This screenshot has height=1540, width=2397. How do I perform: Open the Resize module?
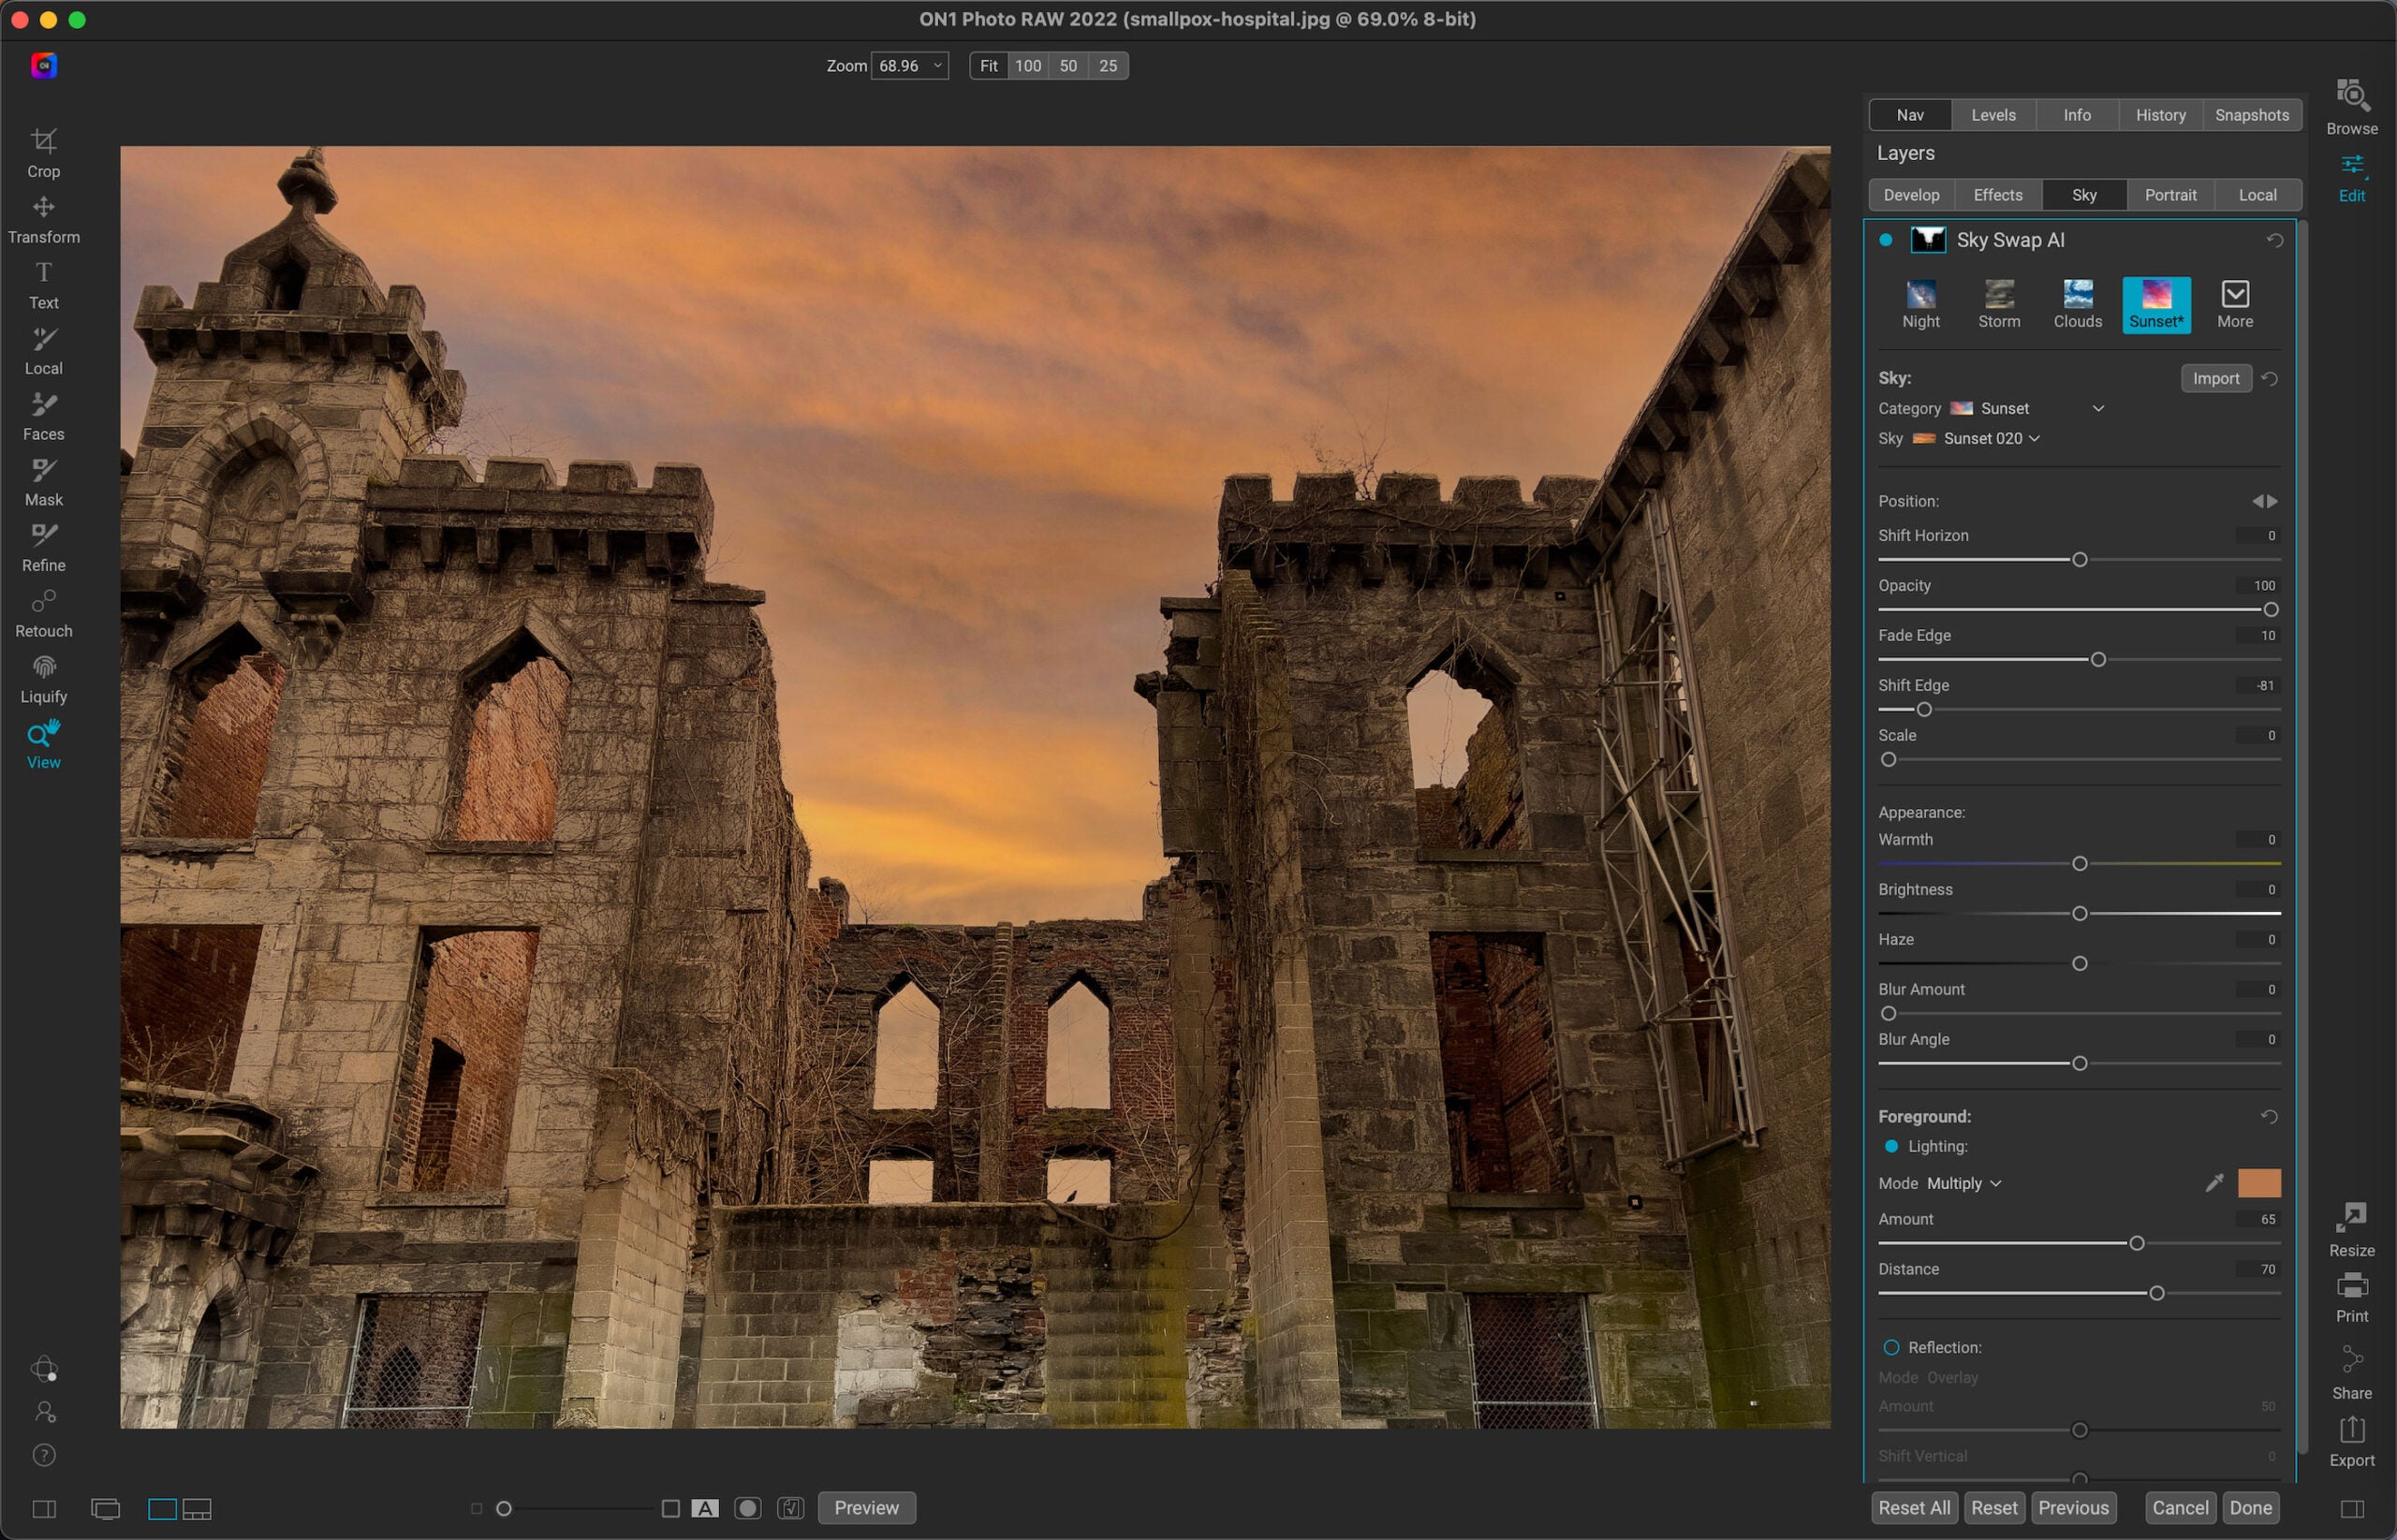(x=2351, y=1230)
